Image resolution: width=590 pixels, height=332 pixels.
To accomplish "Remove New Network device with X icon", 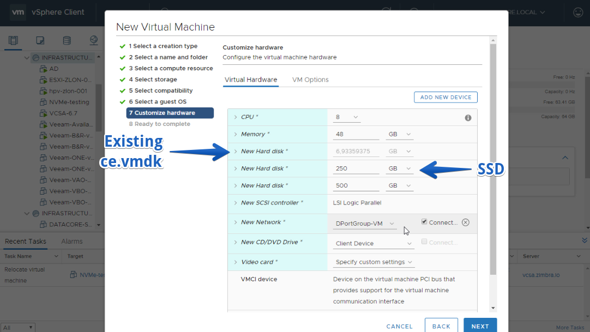I will tap(466, 222).
